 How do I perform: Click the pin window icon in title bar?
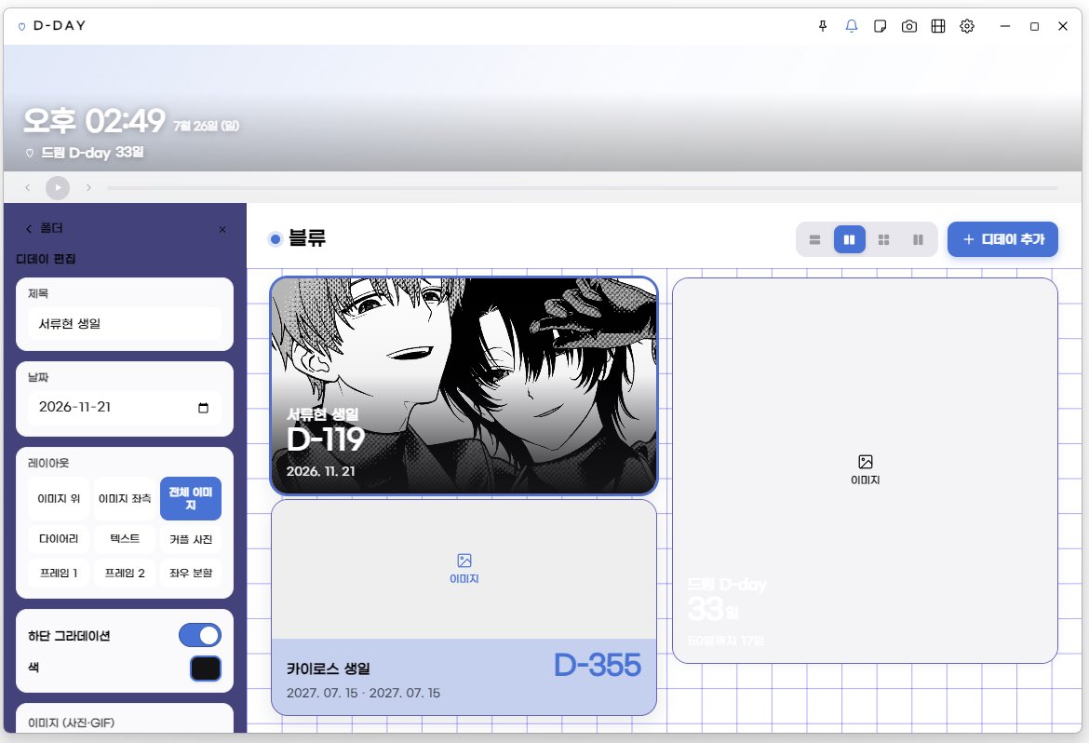coord(822,26)
